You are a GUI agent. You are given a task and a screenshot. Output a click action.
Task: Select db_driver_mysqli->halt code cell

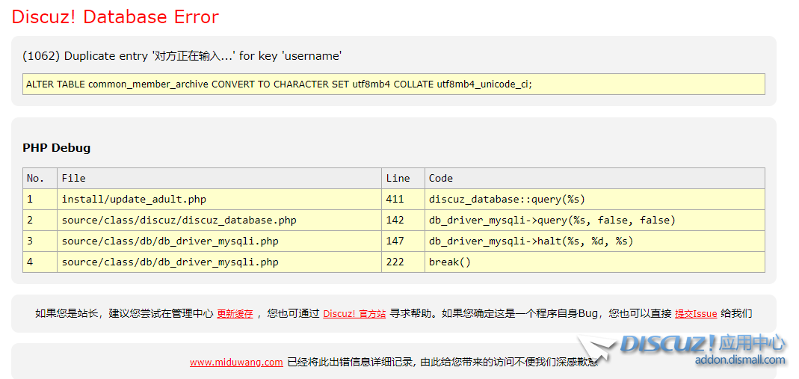click(595, 241)
